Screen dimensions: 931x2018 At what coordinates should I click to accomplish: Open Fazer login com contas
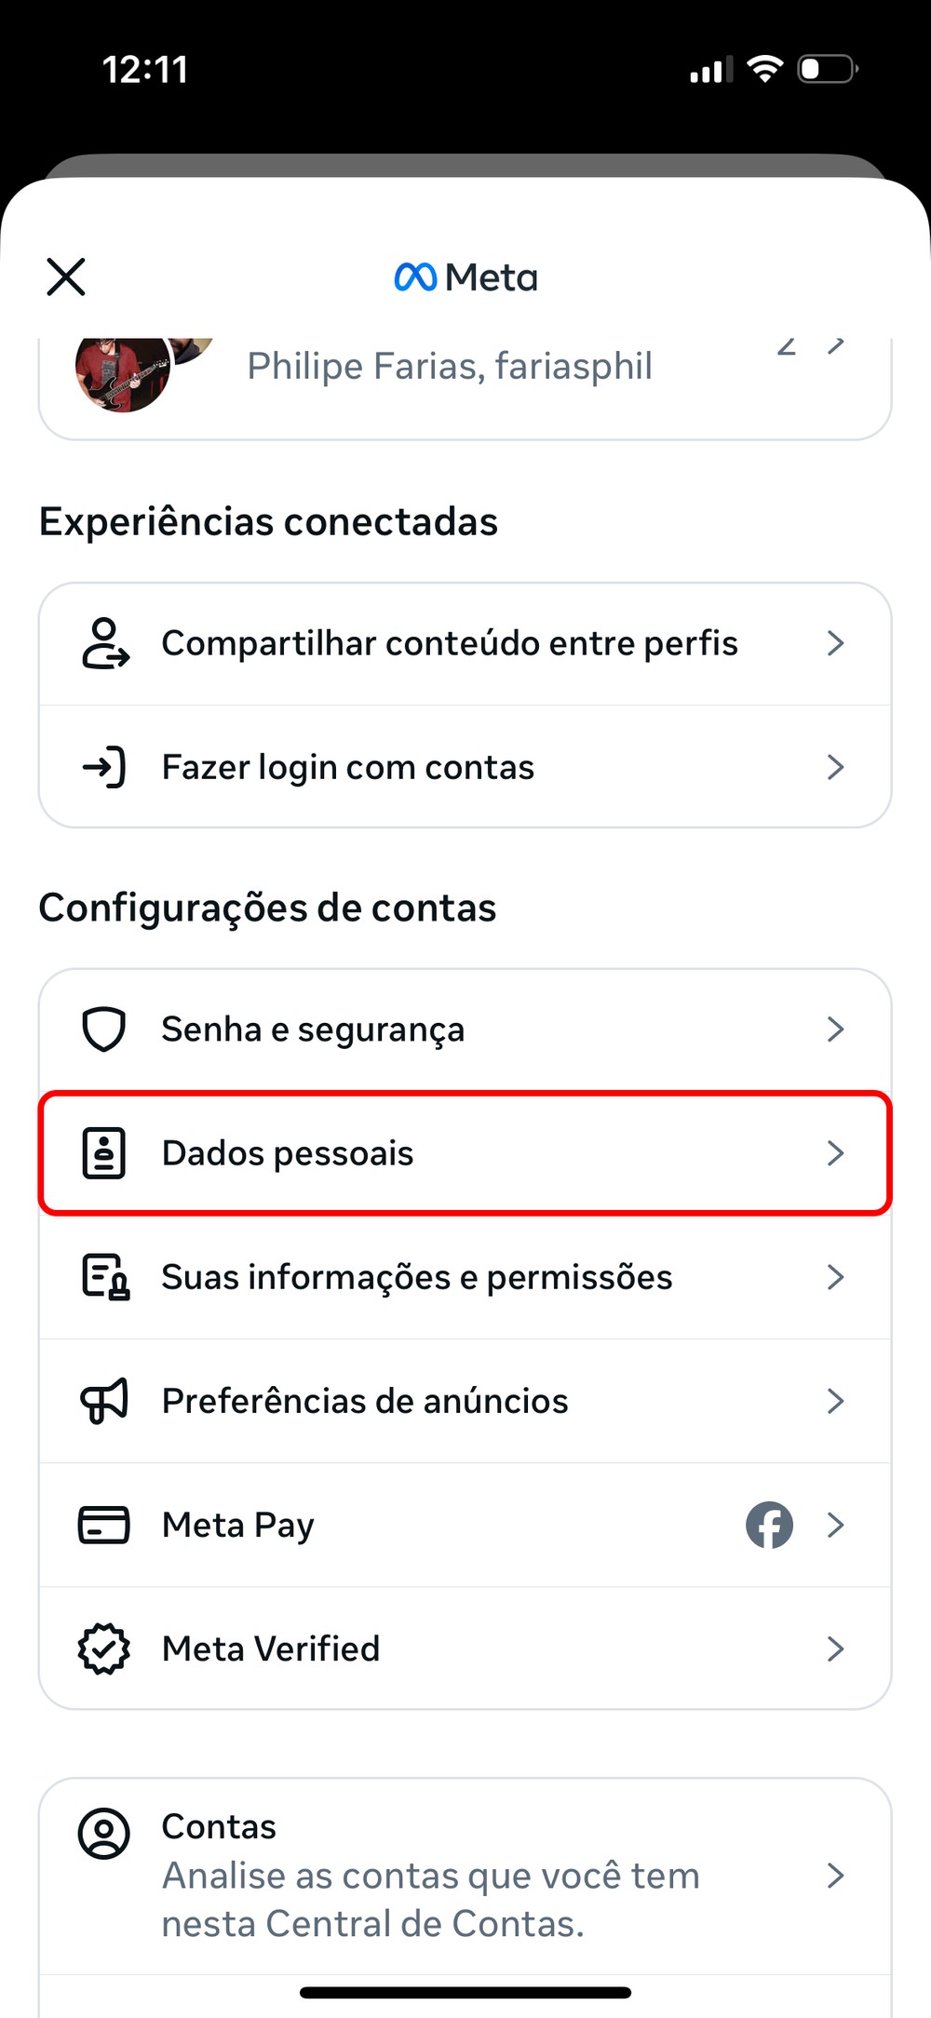click(x=348, y=767)
